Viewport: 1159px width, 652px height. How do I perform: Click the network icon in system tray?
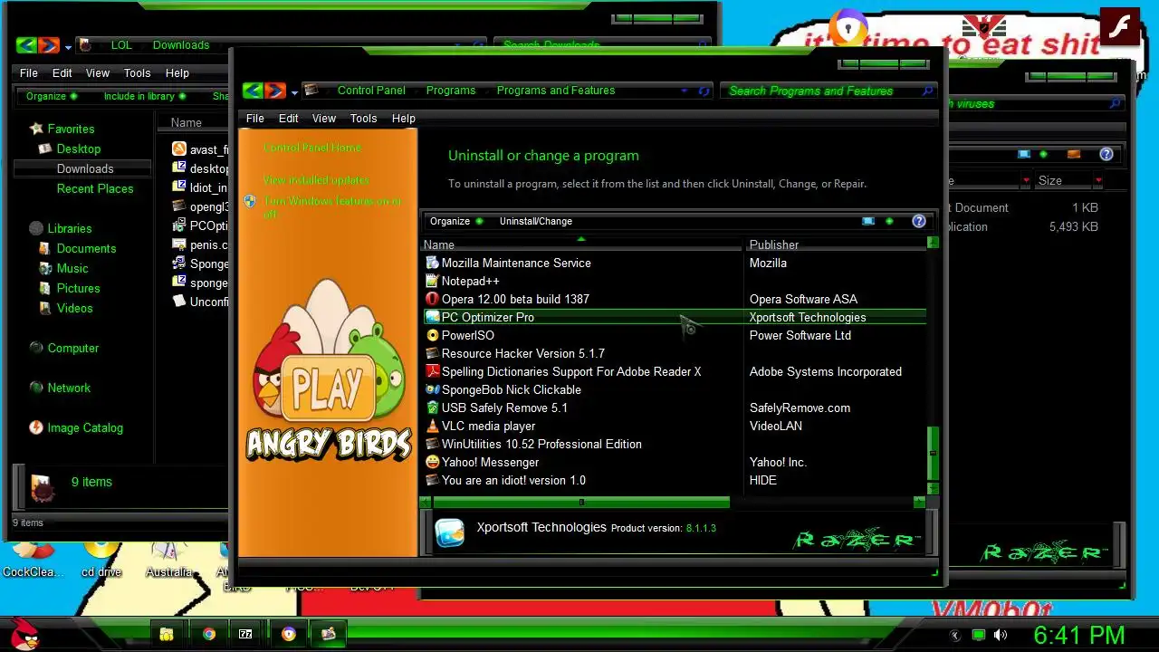[979, 635]
